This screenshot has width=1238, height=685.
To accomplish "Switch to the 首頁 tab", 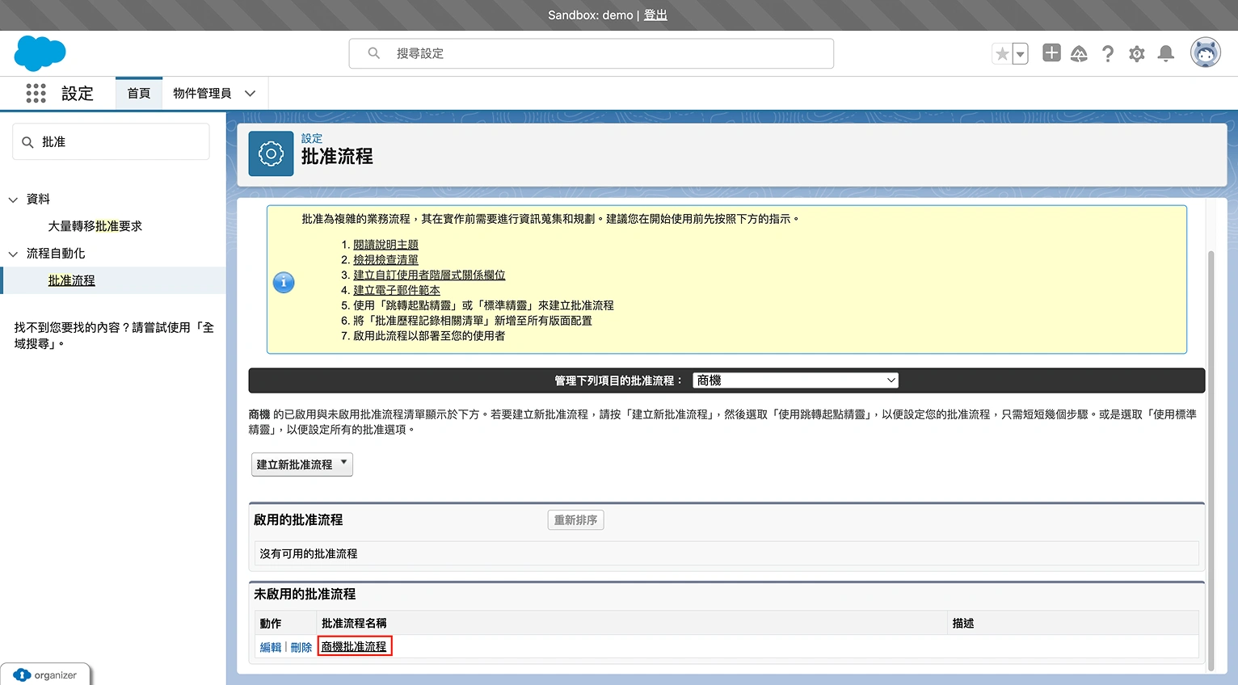I will (139, 94).
